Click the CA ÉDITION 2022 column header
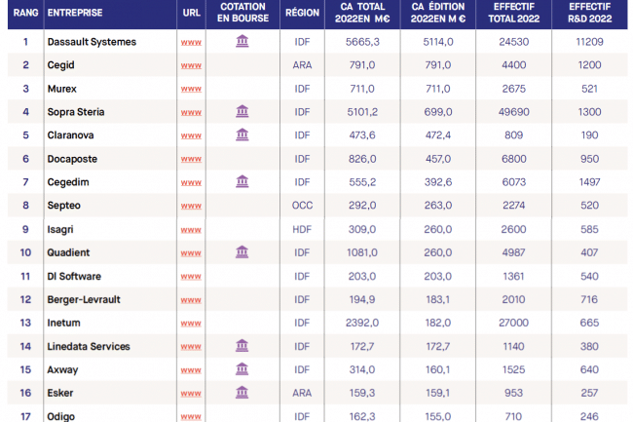Image resolution: width=633 pixels, height=422 pixels. (438, 13)
